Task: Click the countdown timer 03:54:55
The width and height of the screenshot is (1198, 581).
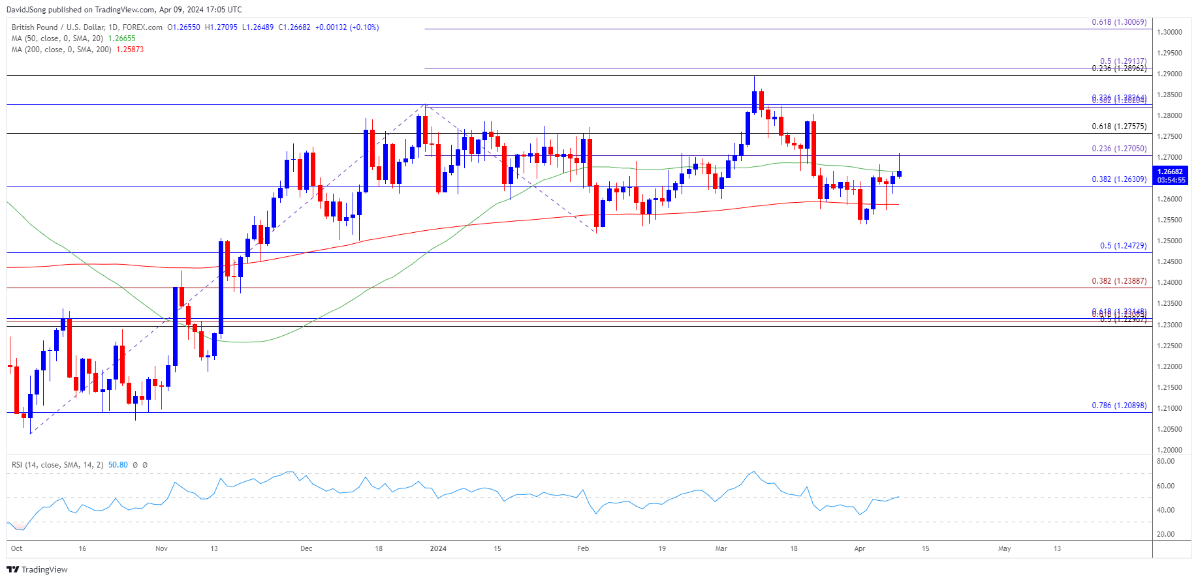Action: pos(1171,180)
